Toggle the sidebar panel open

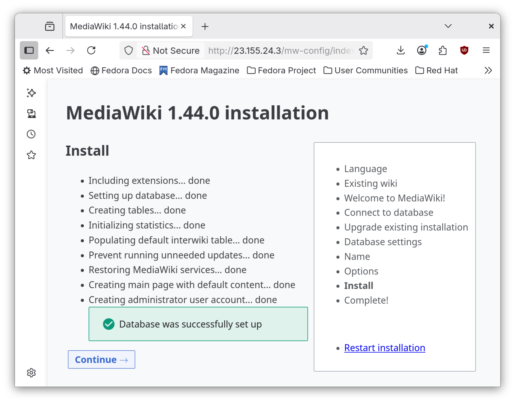point(29,50)
